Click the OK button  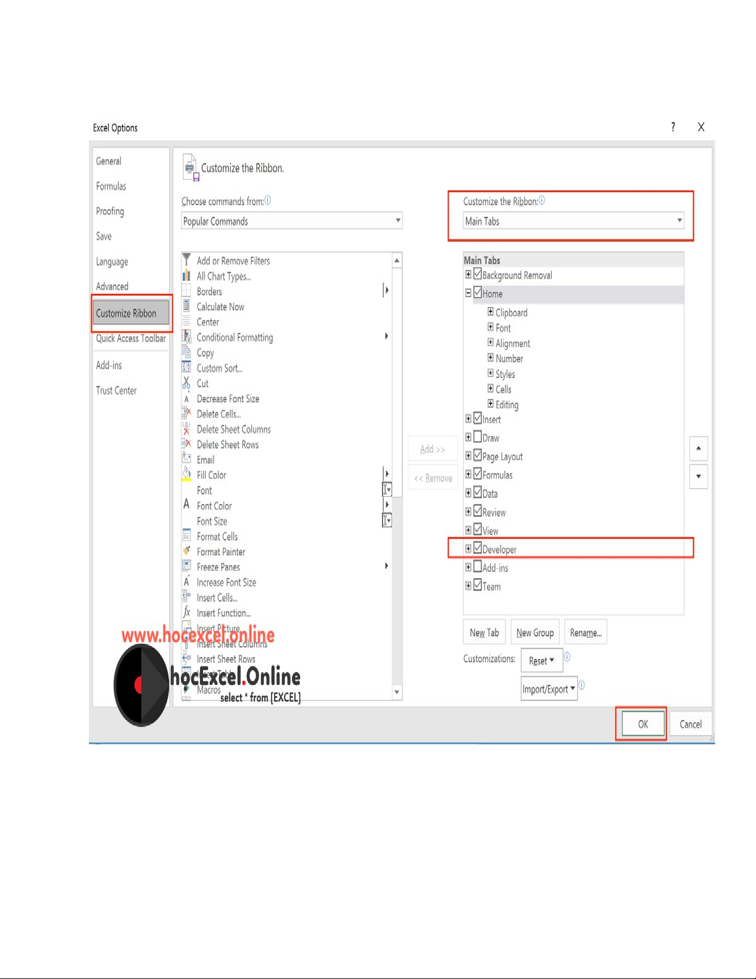[642, 724]
